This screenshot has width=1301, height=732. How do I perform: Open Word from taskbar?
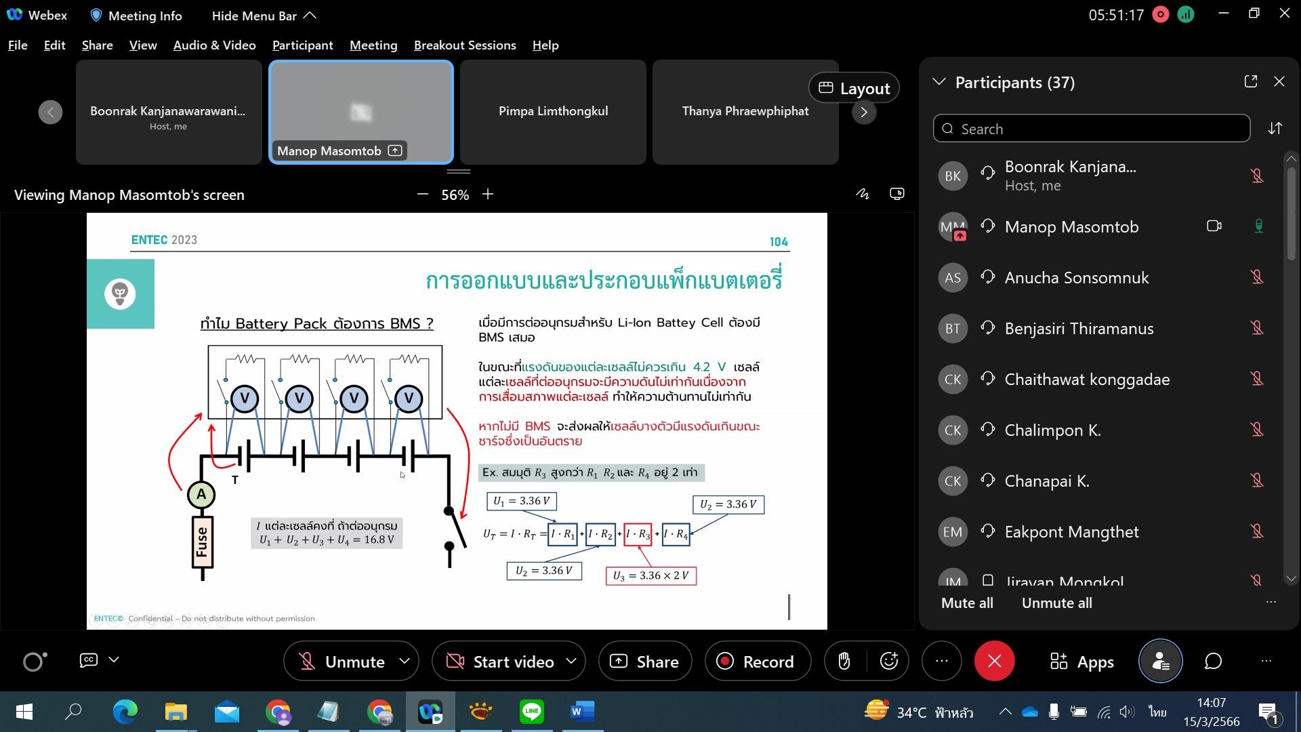coord(582,712)
